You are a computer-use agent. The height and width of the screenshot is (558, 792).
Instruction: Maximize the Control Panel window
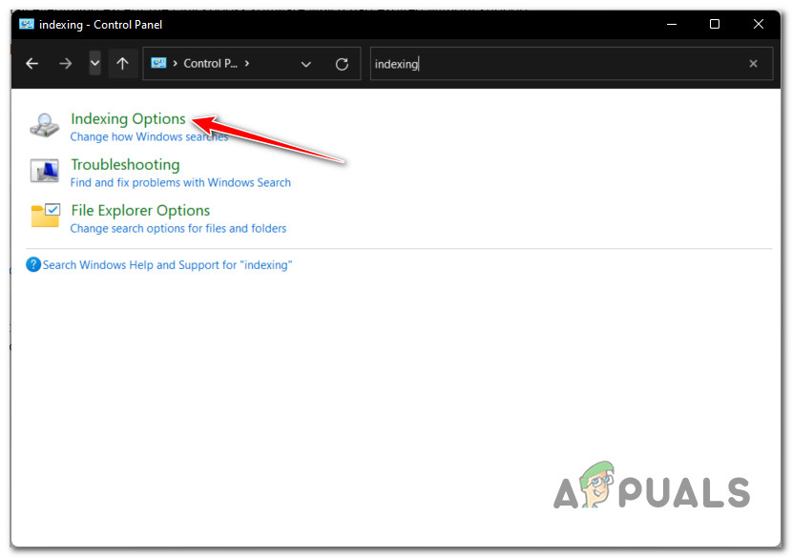pos(714,24)
